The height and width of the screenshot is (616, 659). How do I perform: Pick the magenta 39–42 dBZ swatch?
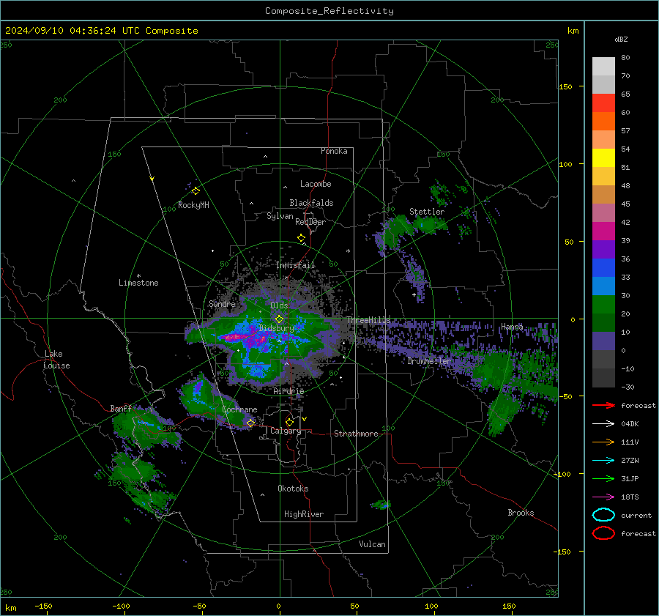click(603, 231)
